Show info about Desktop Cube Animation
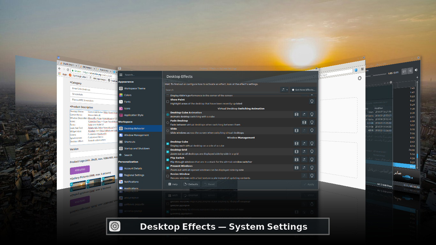Screen dimensions: 436x245 (312, 114)
